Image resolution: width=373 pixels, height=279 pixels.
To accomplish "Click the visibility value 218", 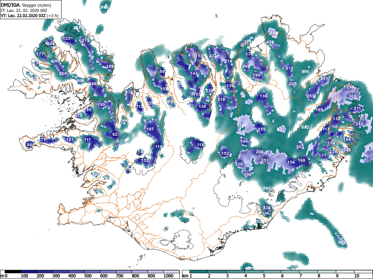I will (221, 99).
